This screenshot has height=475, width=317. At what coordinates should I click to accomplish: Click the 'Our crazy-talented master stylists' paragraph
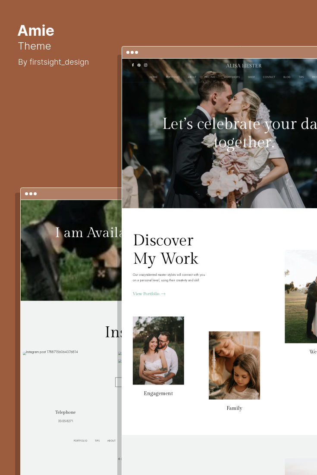169,278
